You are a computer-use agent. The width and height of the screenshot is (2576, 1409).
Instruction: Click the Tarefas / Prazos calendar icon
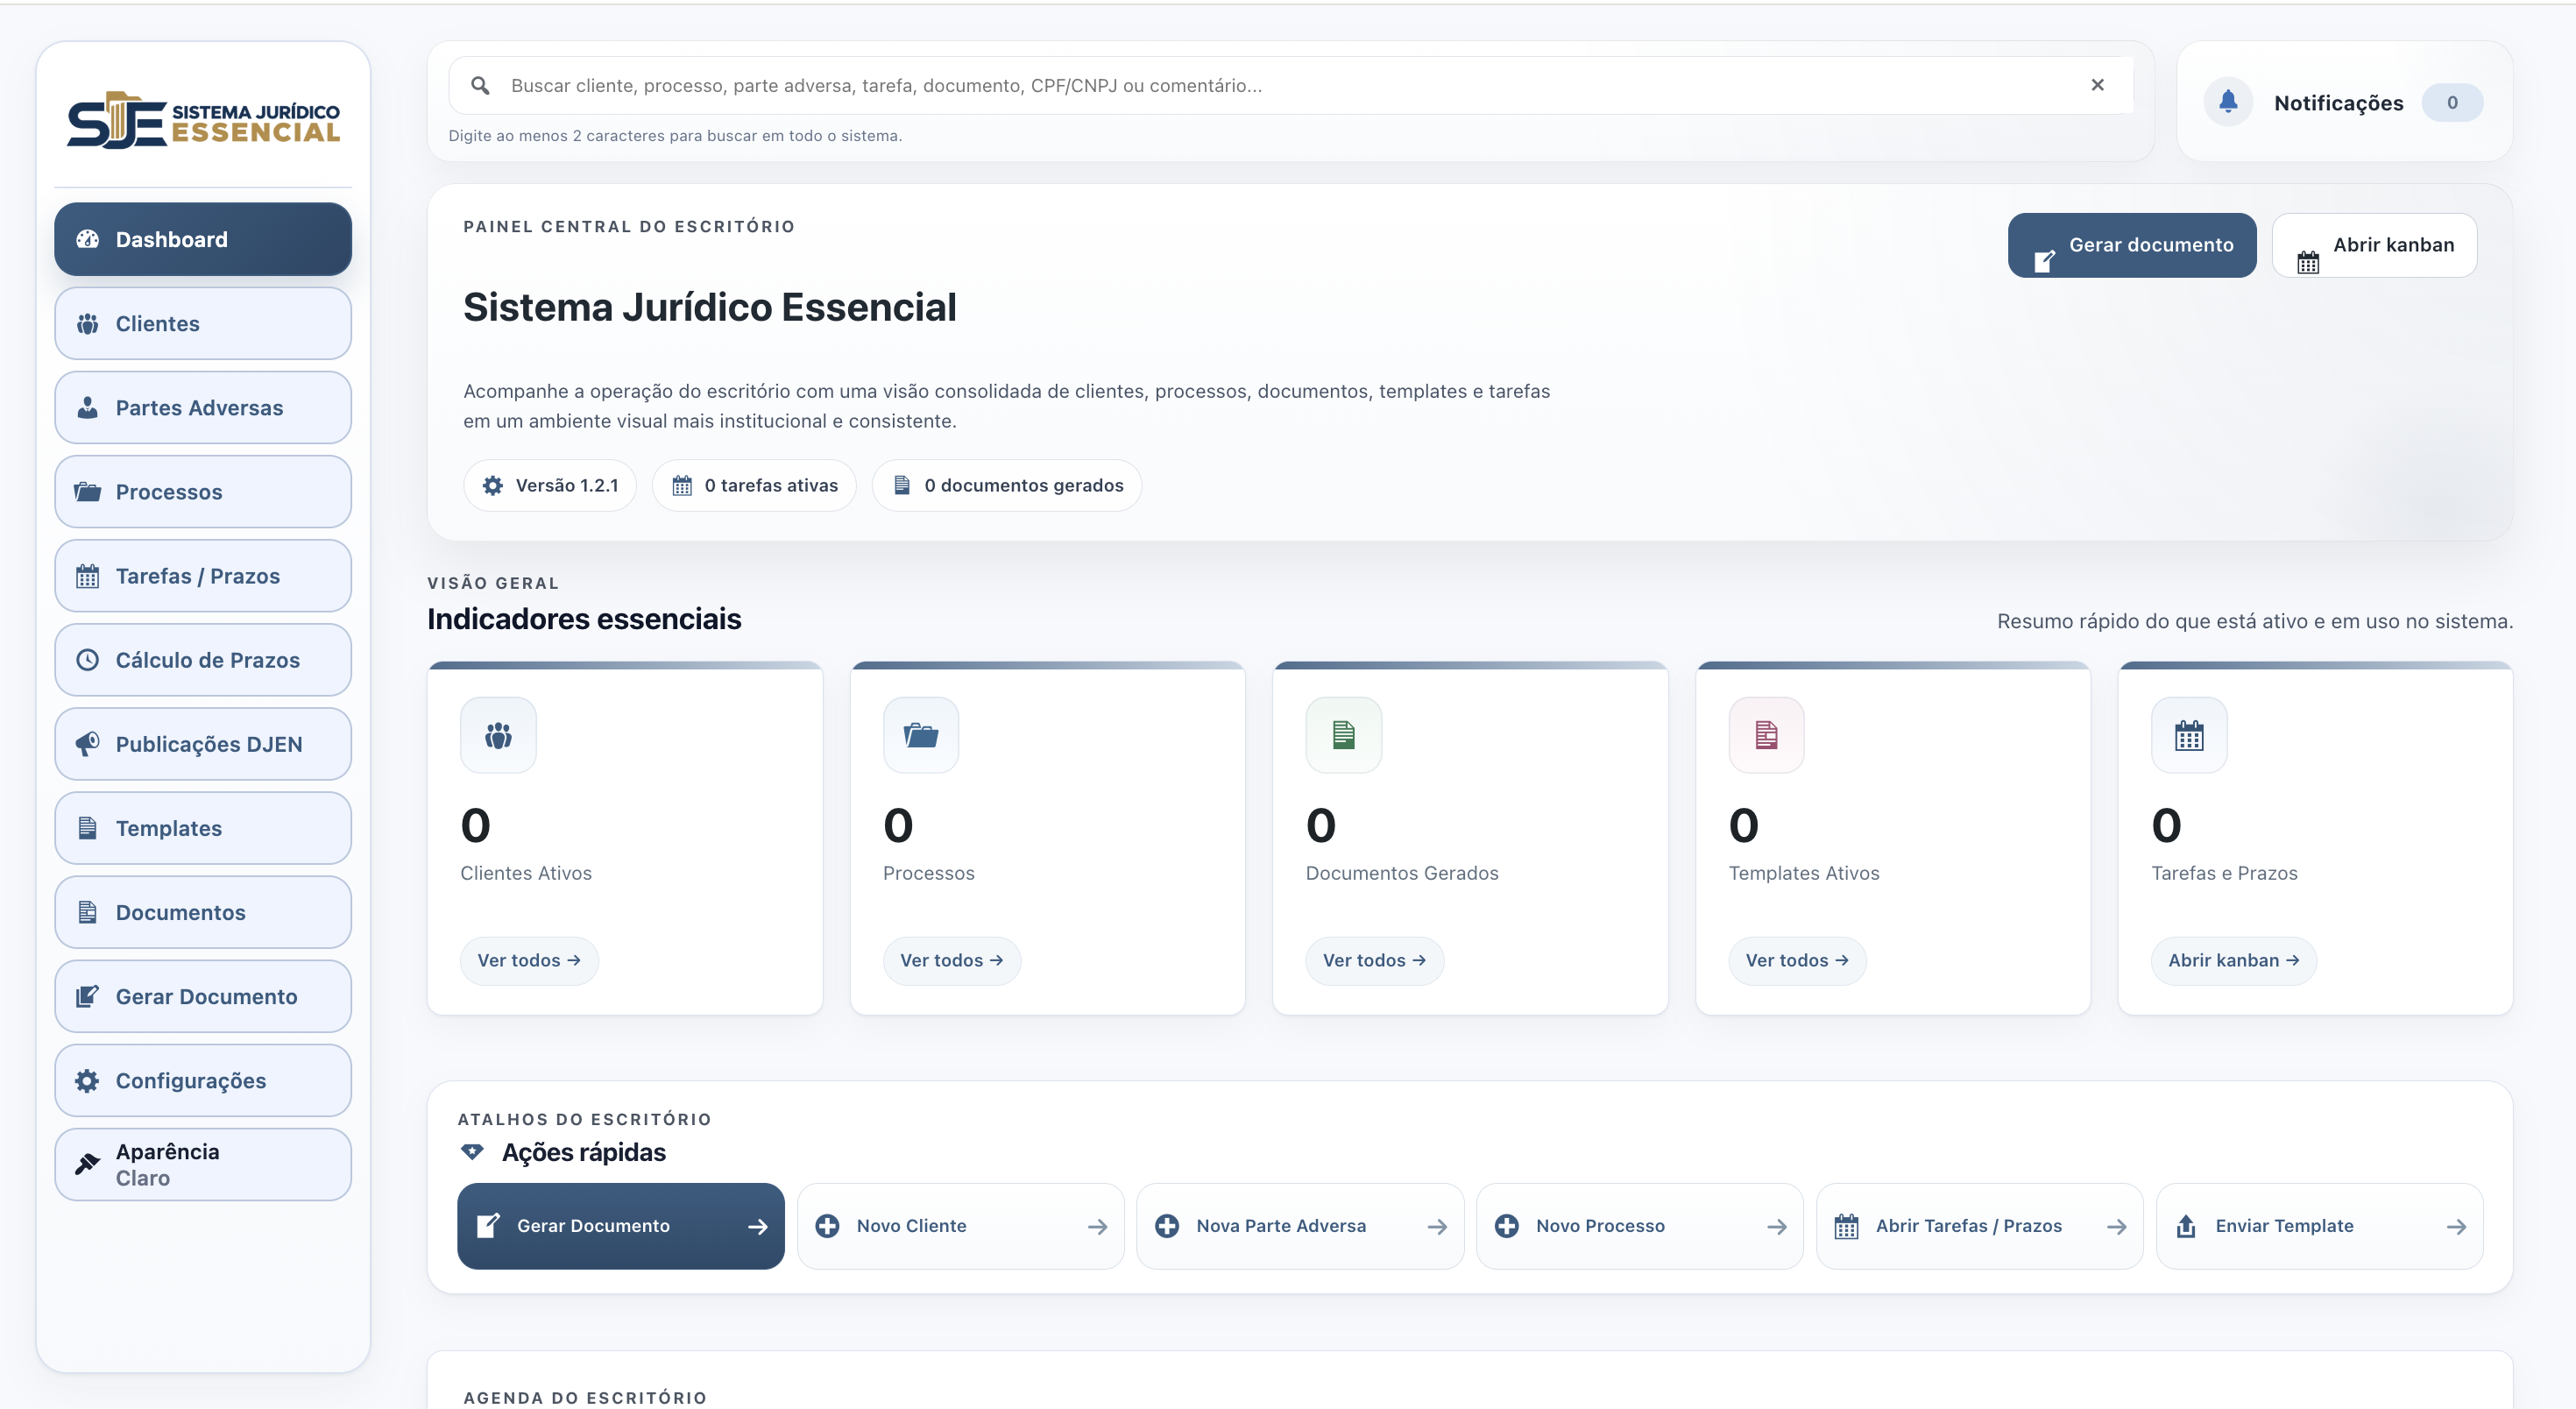[88, 575]
